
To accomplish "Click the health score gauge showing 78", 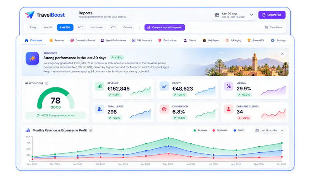I will point(55,98).
